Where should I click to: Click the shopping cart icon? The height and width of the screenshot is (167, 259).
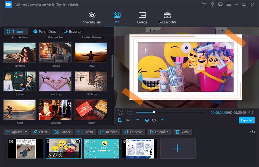pyautogui.click(x=204, y=5)
